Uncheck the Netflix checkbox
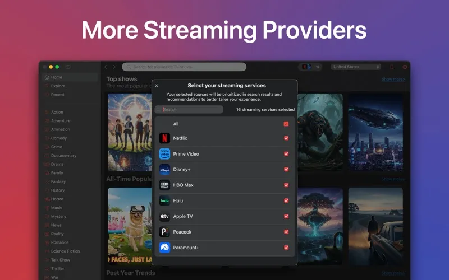 tap(286, 138)
